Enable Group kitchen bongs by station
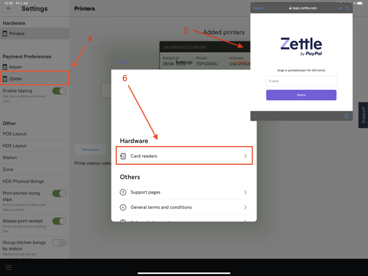This screenshot has height=276, width=368. (x=59, y=243)
